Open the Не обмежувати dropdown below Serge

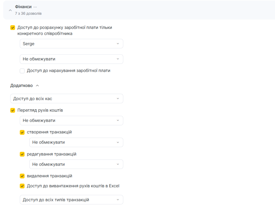point(71,59)
